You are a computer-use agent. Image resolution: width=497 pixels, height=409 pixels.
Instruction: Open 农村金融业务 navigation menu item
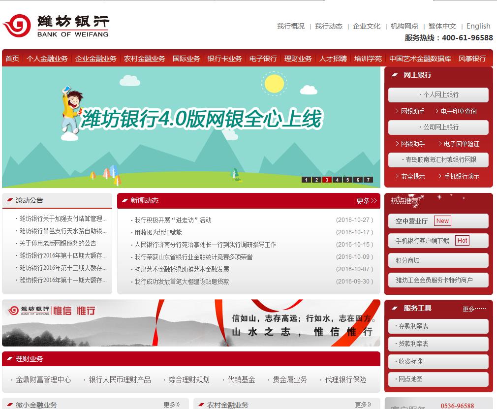pos(145,59)
